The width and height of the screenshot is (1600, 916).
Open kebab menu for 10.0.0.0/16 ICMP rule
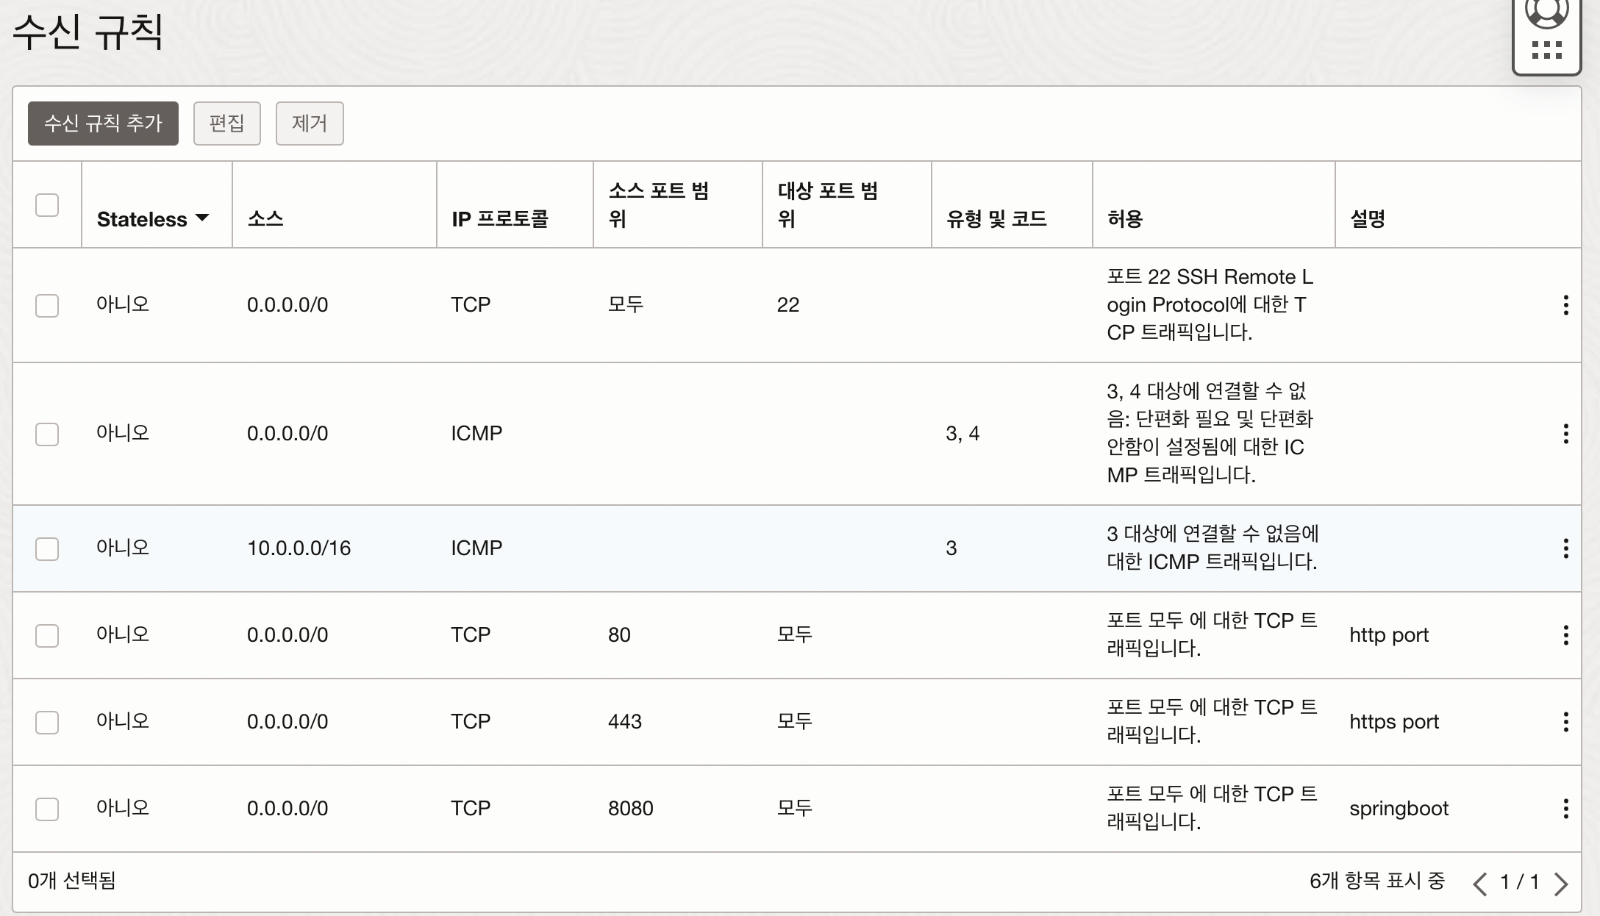1565,548
